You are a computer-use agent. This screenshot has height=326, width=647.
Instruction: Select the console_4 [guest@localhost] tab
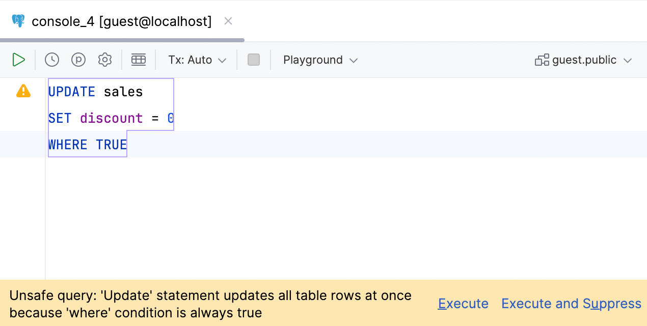[x=121, y=21]
